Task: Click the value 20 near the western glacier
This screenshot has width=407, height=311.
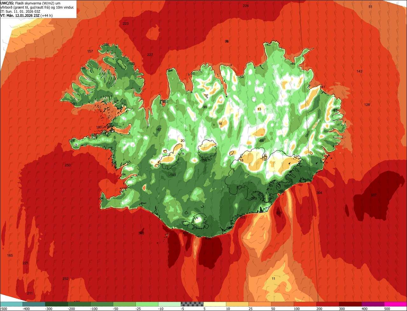Action: [x=183, y=141]
